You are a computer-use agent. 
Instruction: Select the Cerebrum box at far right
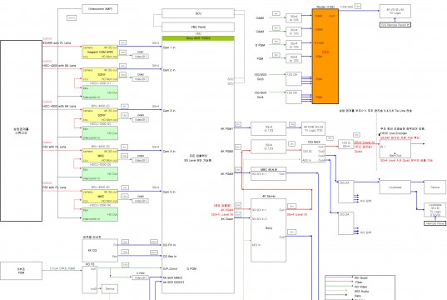[x=435, y=187]
